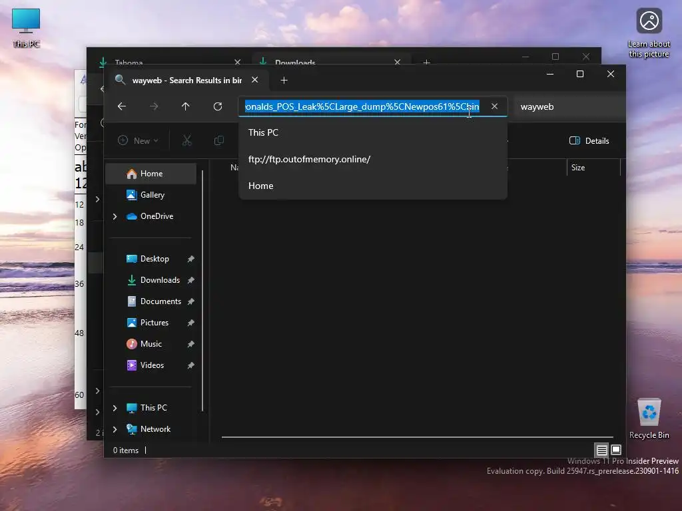Viewport: 682px width, 511px height.
Task: Click the Cut scissors icon
Action: (187, 140)
